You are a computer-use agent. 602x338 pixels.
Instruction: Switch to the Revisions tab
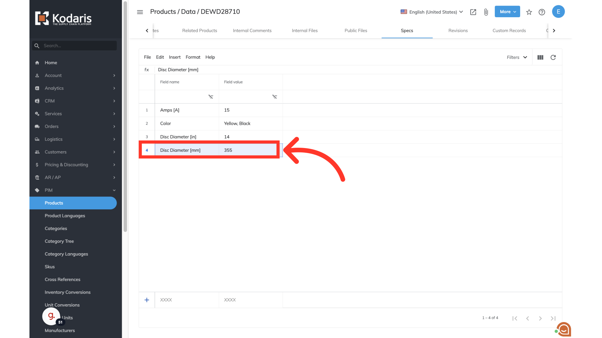tap(458, 30)
